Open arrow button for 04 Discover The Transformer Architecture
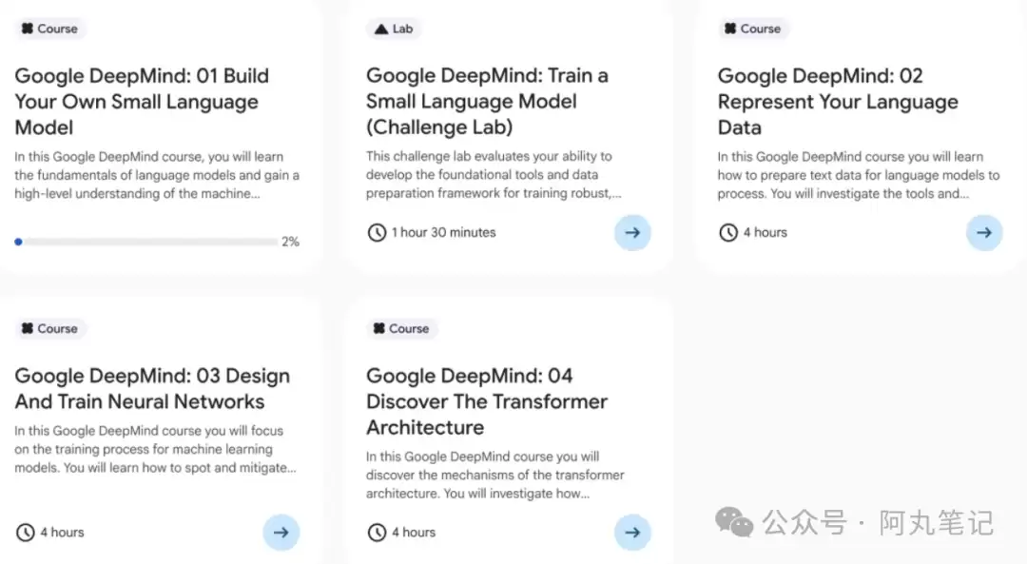Viewport: 1027px width, 564px height. [x=632, y=533]
